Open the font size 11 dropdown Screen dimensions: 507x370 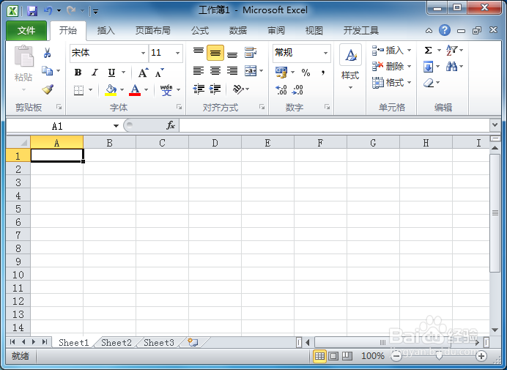(x=177, y=53)
